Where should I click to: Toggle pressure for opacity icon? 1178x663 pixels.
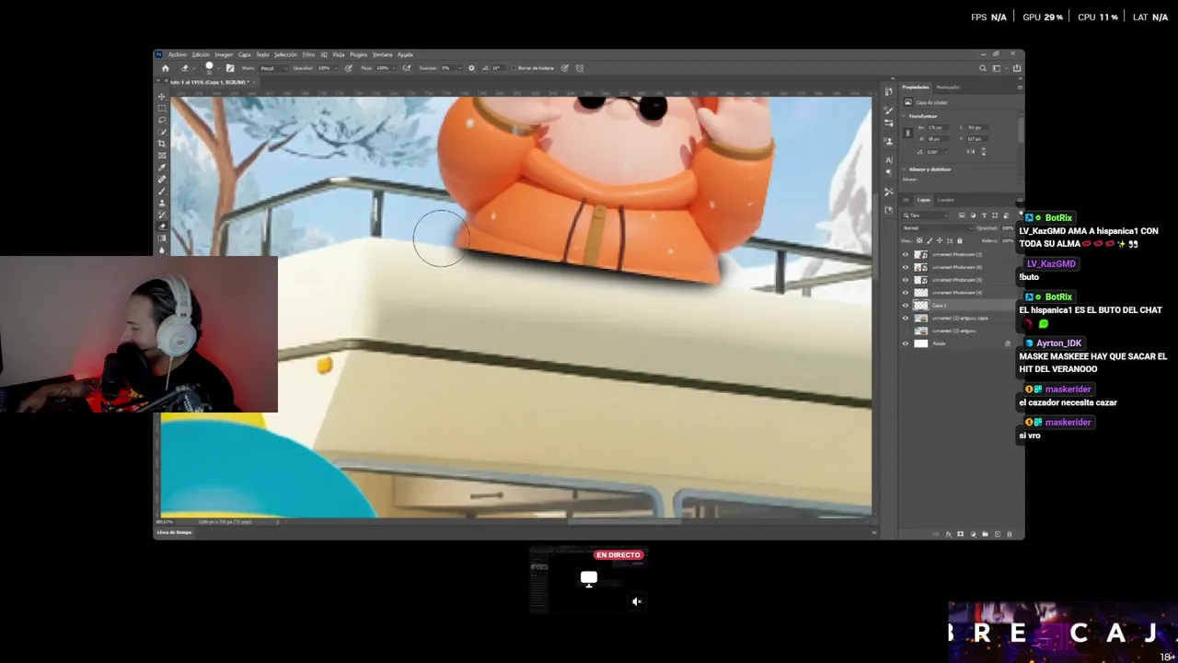[349, 68]
